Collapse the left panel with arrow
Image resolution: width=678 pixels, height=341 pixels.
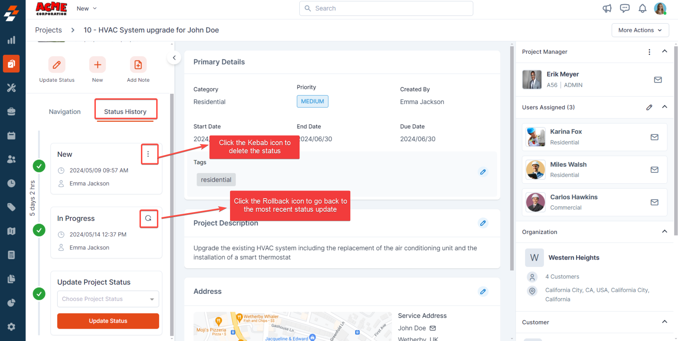[x=174, y=58]
